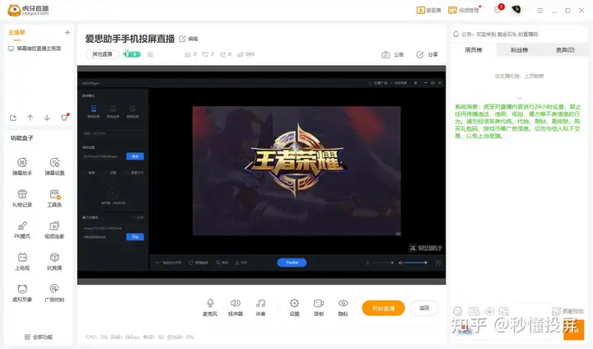Click the announcement bell icon

tap(456, 34)
